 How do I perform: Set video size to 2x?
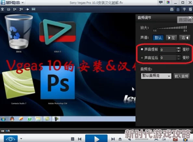pyautogui.click(x=21, y=9)
